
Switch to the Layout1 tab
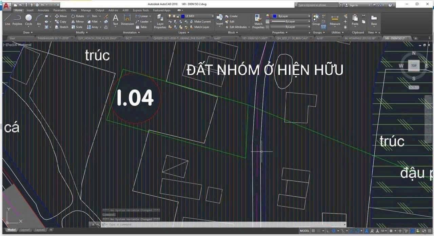coord(25,230)
